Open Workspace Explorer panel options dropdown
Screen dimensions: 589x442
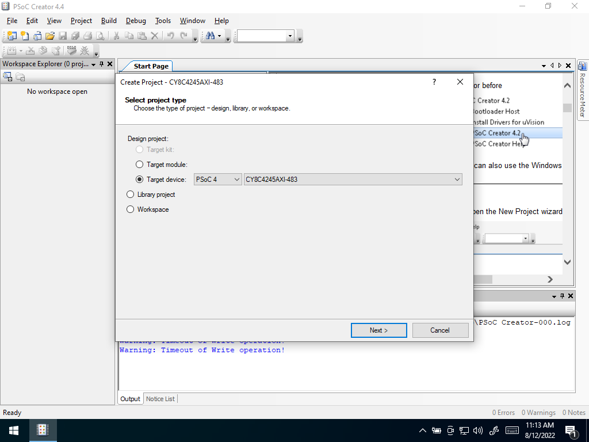coord(94,64)
